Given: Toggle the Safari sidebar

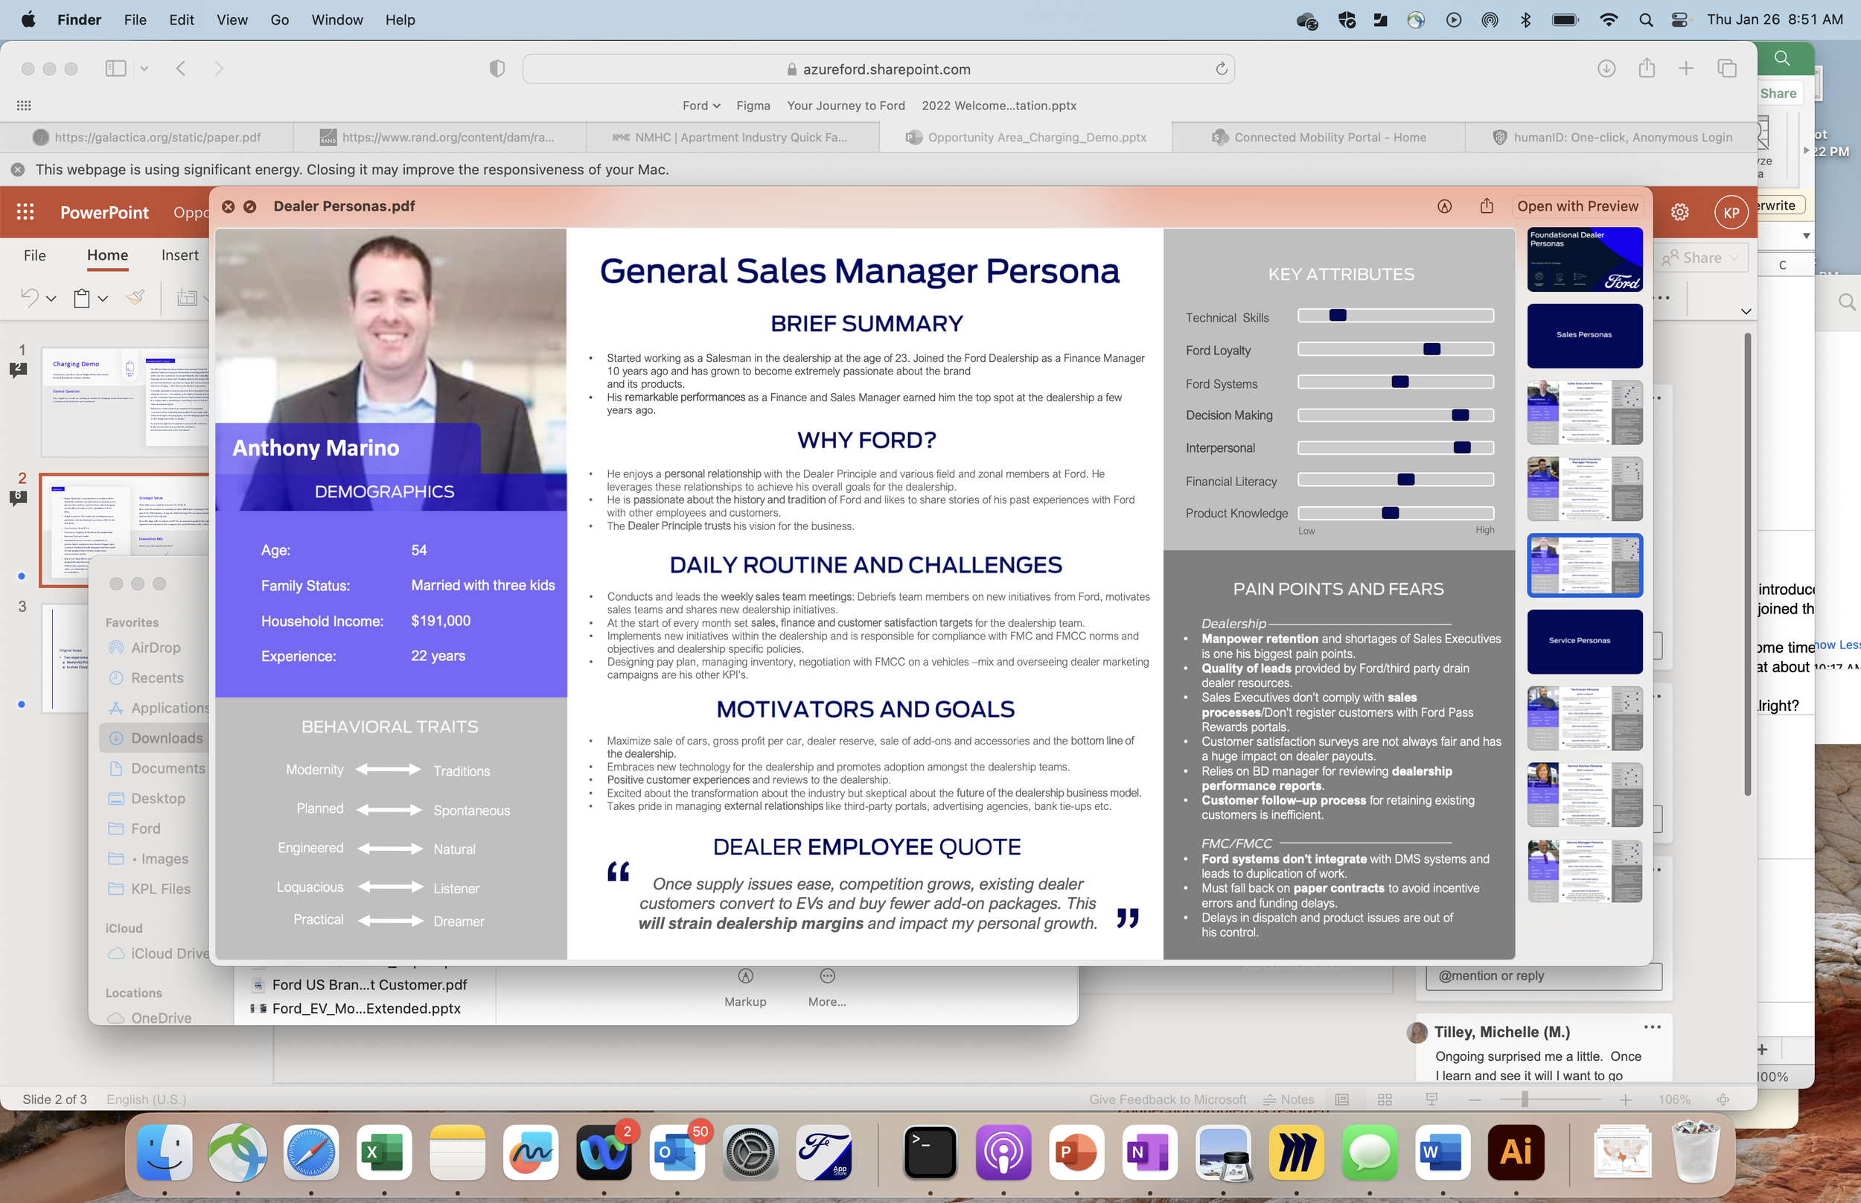Looking at the screenshot, I should point(115,68).
